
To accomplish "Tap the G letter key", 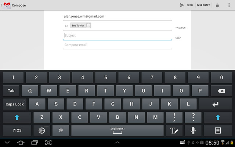I will [x=113, y=104].
